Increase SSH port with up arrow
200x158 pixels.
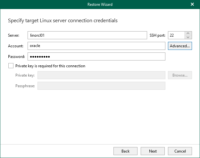coord(188,33)
